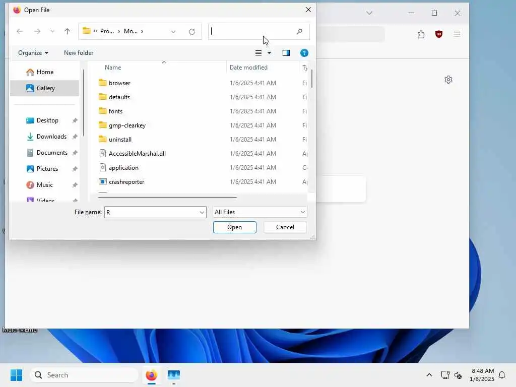Create a New folder
The image size is (516, 387).
coord(79,53)
